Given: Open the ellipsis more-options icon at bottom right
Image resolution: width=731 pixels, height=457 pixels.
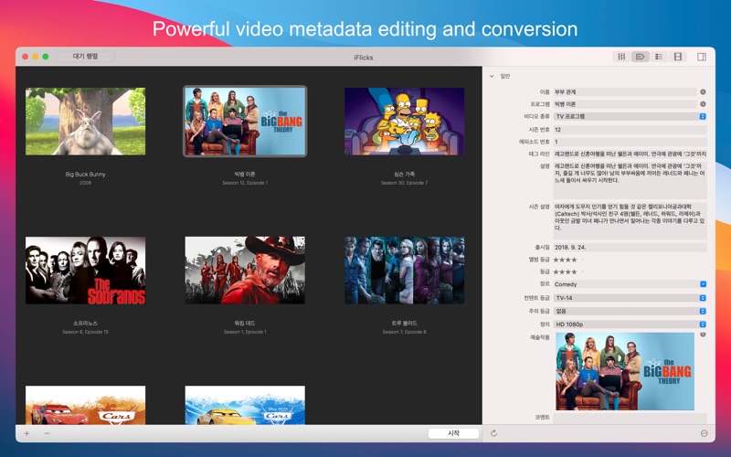Looking at the screenshot, I should 704,433.
